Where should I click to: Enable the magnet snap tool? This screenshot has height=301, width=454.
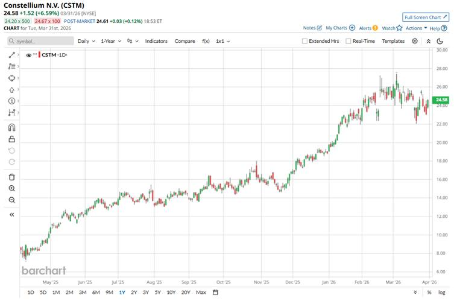click(11, 127)
